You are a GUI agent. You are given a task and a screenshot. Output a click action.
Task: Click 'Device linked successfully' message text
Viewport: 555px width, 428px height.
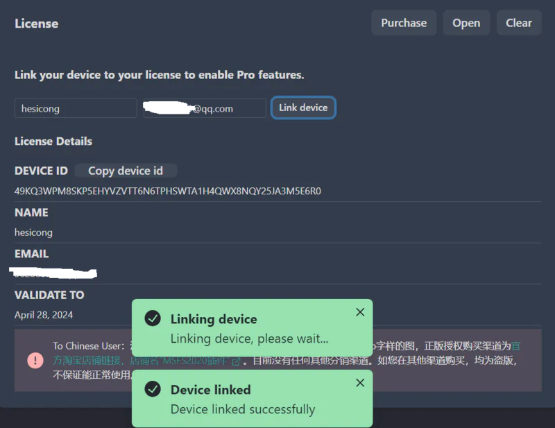coord(242,409)
